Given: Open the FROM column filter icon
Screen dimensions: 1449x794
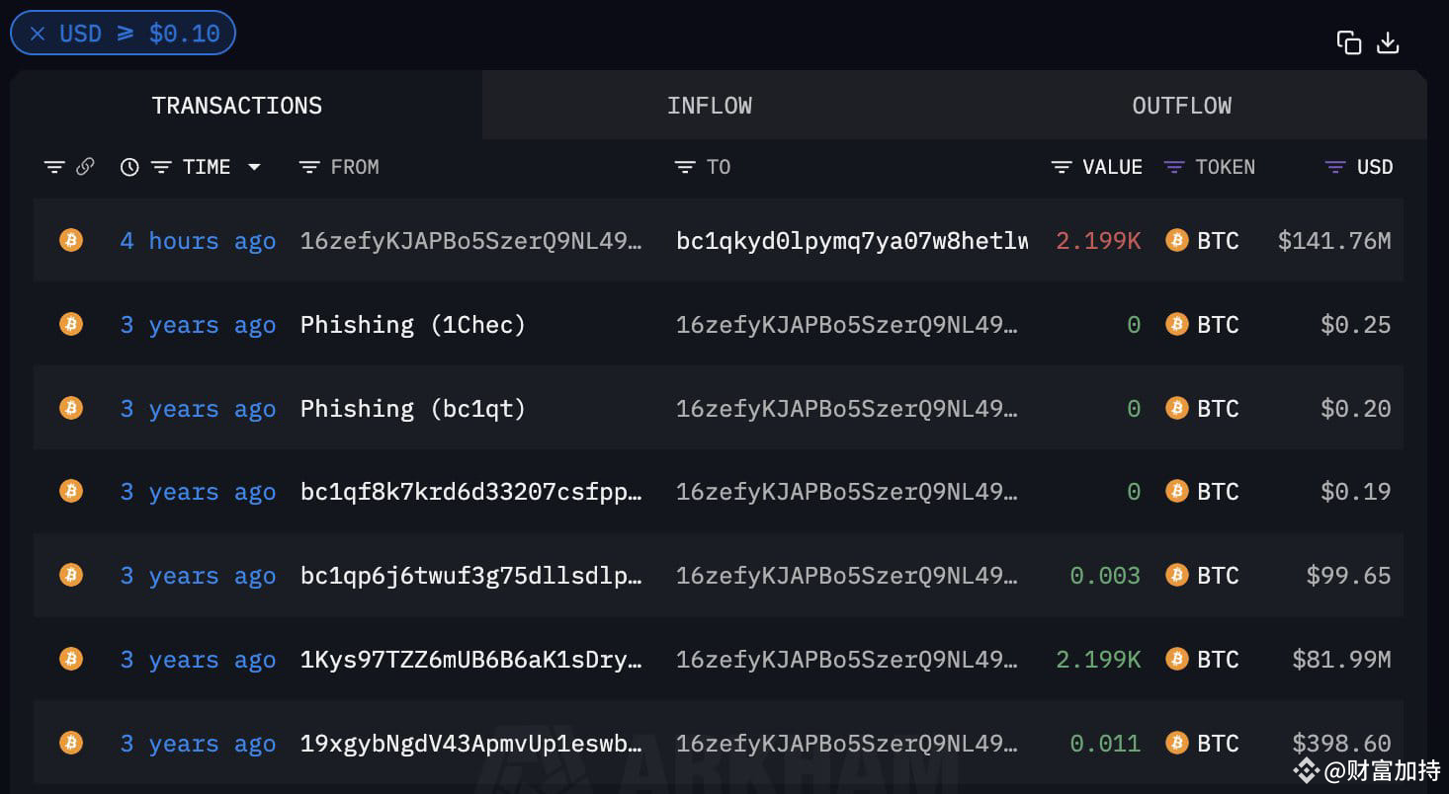Looking at the screenshot, I should click(x=309, y=167).
